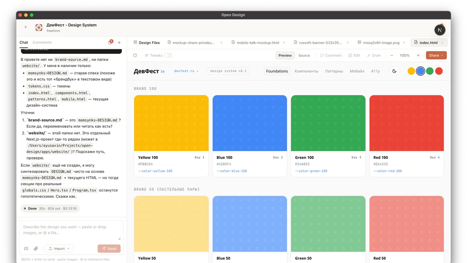Select the Foundations nav item
Viewport: 467px width, 263px height.
point(277,71)
